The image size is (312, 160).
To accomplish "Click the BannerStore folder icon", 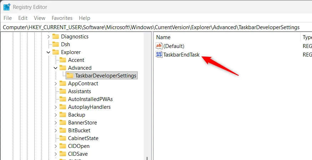I will click(63, 122).
